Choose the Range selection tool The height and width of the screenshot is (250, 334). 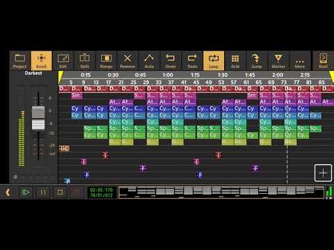pyautogui.click(x=106, y=60)
